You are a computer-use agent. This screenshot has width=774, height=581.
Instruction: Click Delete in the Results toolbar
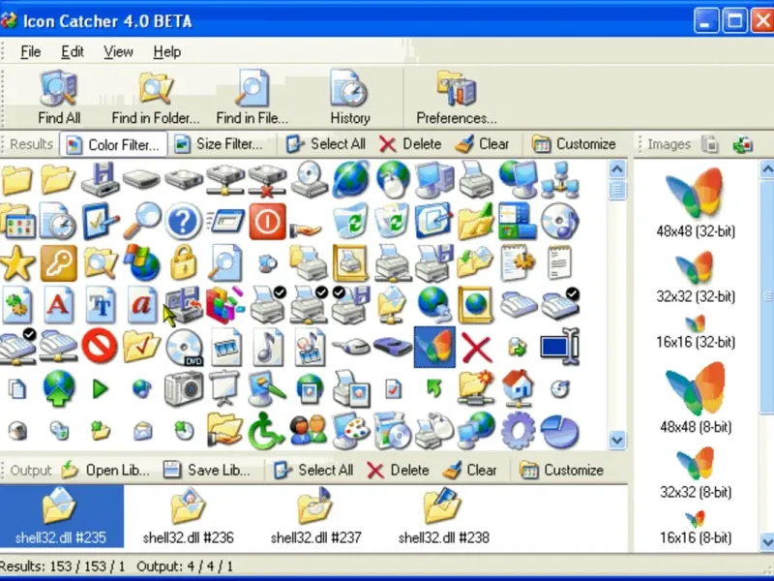(x=410, y=144)
